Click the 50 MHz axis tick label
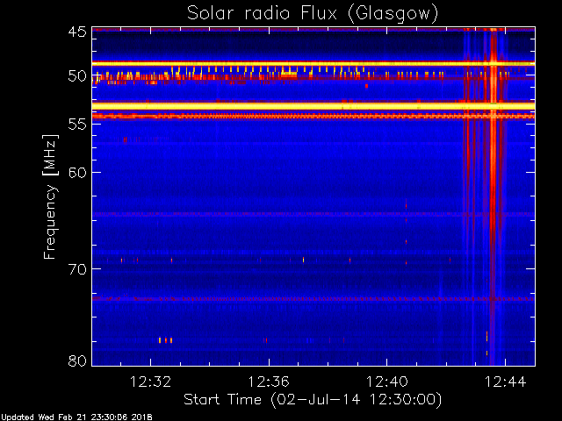The image size is (562, 421). (77, 76)
